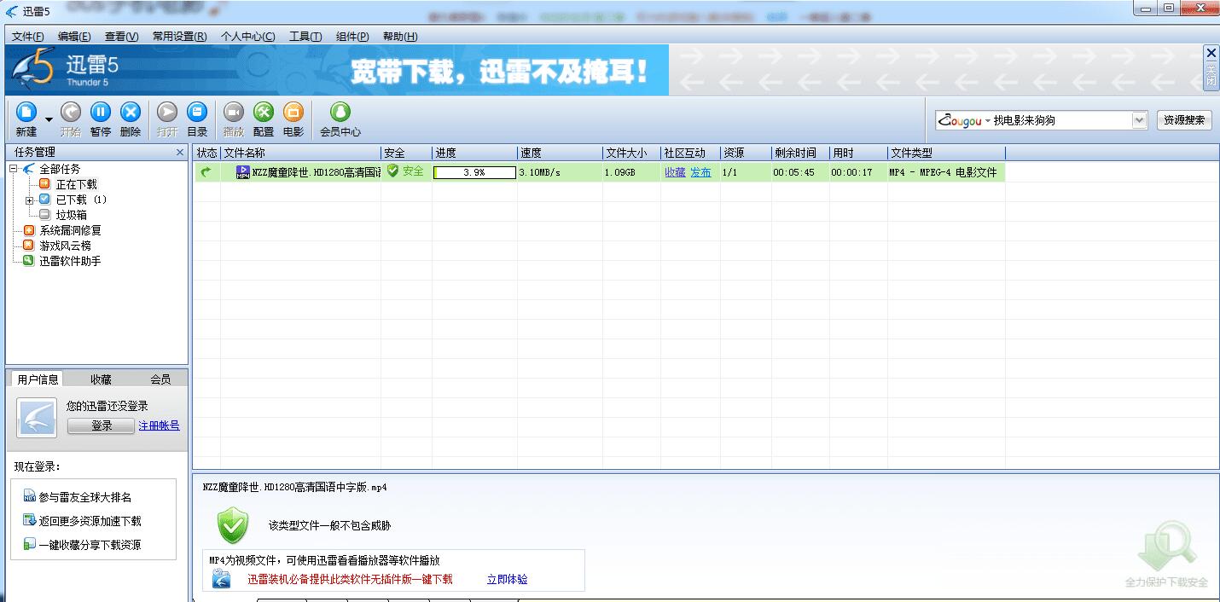Viewport: 1220px width, 602px height.
Task: Open the search box dropdown arrow
Action: pyautogui.click(x=1139, y=120)
